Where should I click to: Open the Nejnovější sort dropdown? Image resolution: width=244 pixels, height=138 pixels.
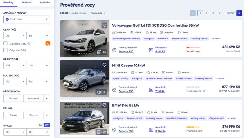click(98, 13)
